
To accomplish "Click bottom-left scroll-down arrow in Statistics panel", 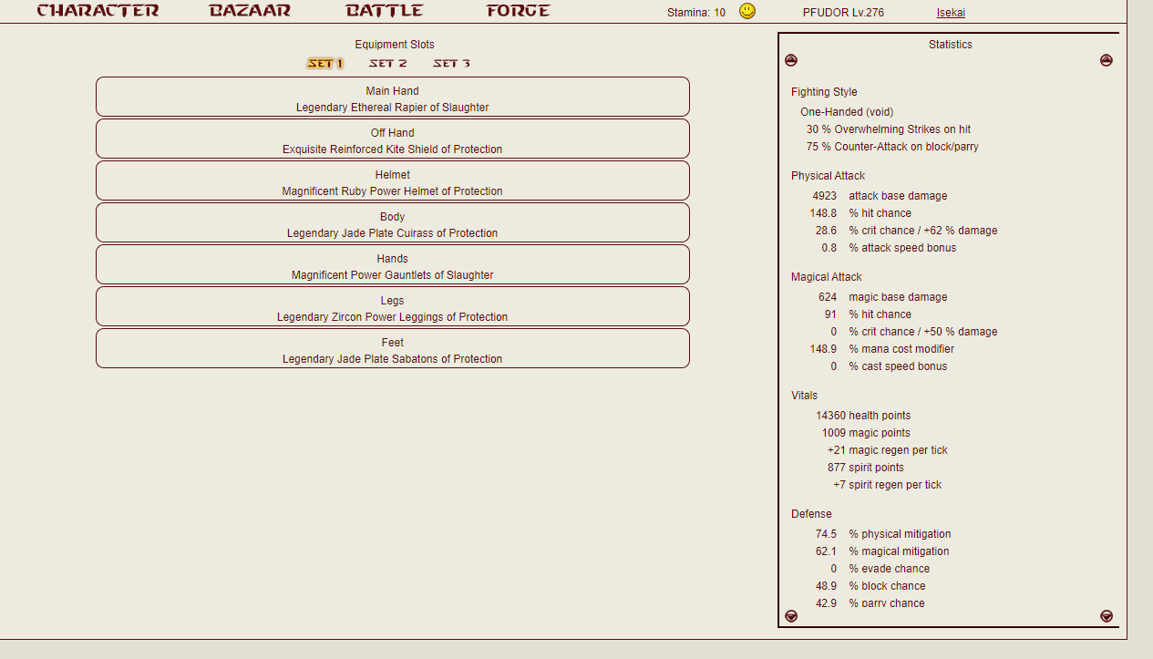I will [x=791, y=616].
